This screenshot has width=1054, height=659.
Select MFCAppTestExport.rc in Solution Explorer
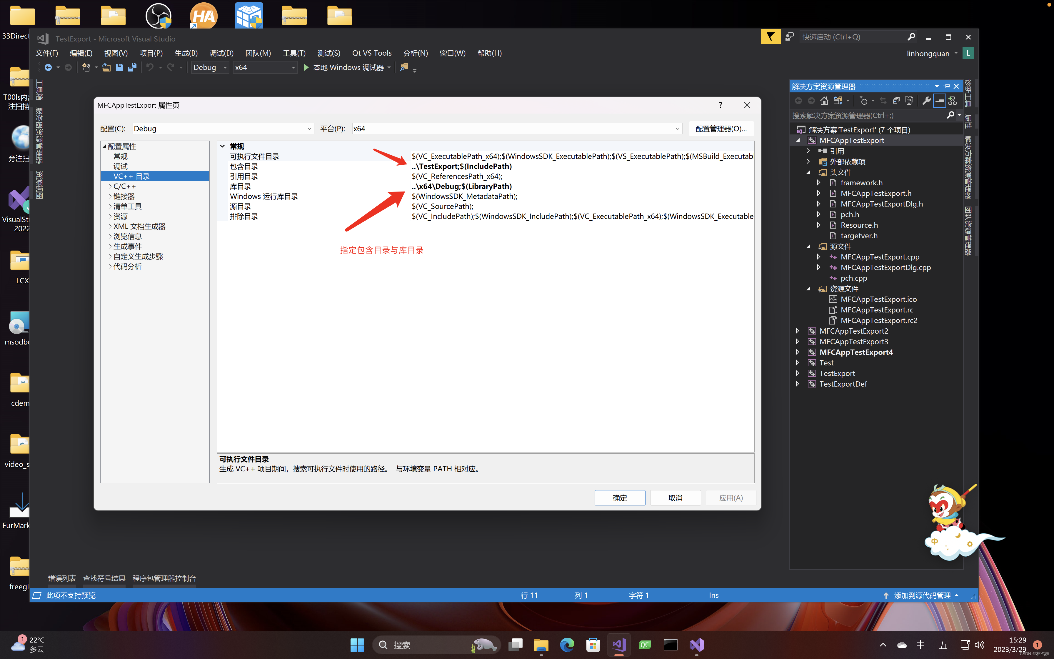[877, 310]
